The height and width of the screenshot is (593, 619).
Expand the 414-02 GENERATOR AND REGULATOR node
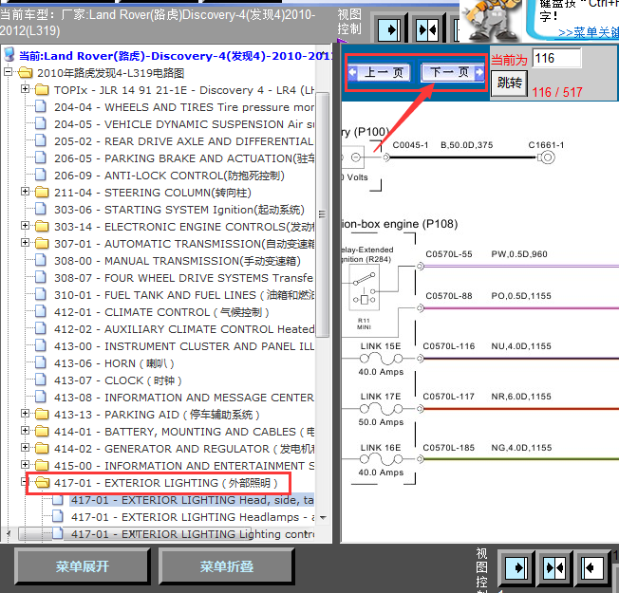(x=26, y=448)
